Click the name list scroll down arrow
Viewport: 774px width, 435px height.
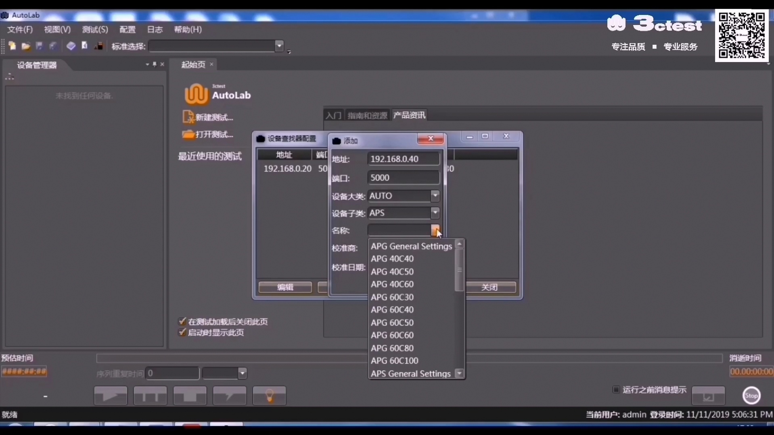459,373
